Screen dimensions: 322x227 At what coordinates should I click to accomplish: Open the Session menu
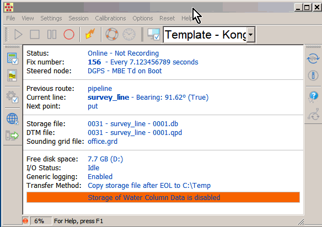(x=78, y=18)
